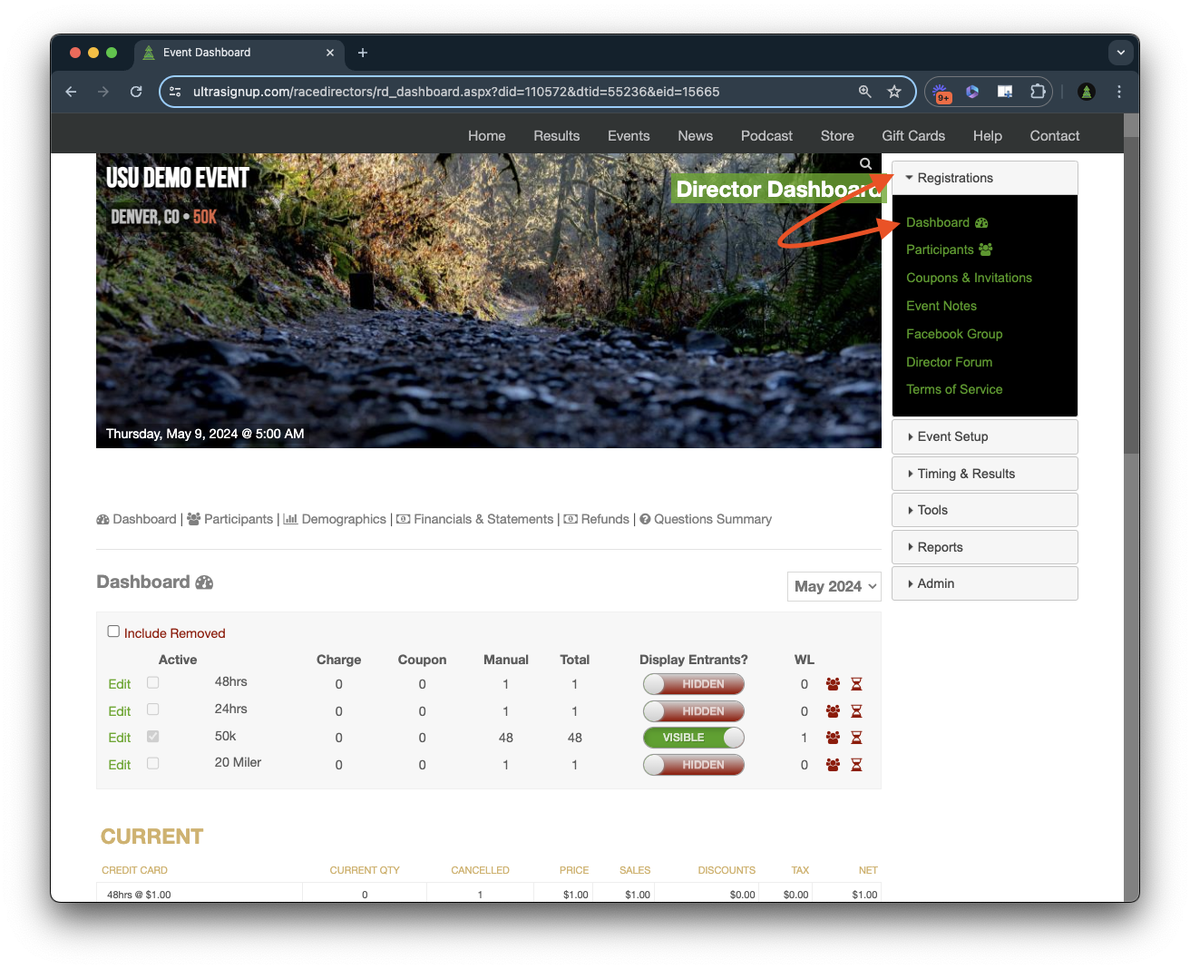Open participants icon for the 48hrs row
This screenshot has height=969, width=1190.
[833, 684]
